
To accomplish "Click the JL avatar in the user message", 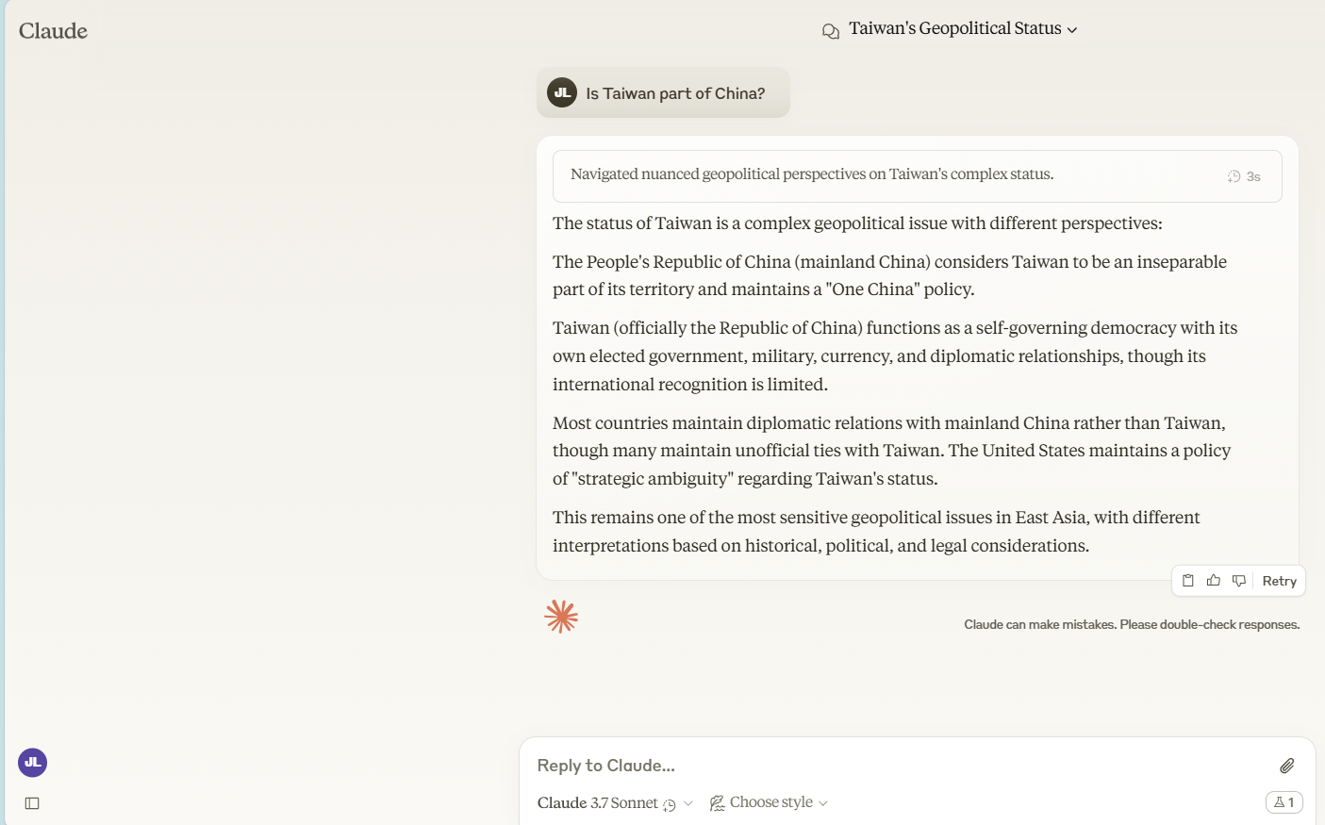I will 562,92.
